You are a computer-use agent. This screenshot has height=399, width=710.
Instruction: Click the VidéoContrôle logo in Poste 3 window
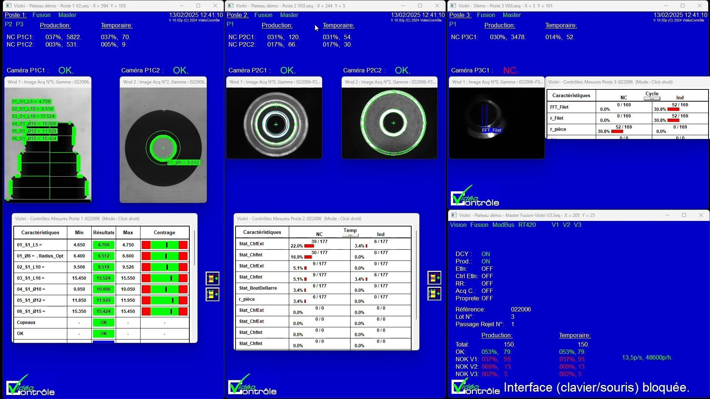[x=475, y=197]
